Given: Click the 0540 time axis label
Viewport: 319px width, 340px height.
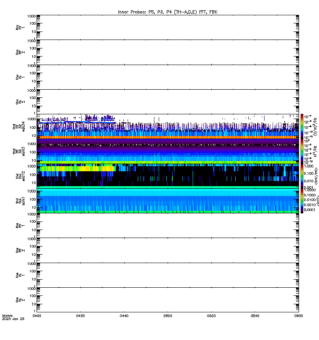Looking at the screenshot, I should point(255,316).
